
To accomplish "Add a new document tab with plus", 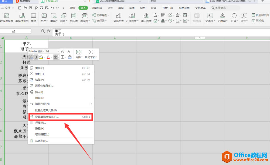I will click(x=263, y=1).
